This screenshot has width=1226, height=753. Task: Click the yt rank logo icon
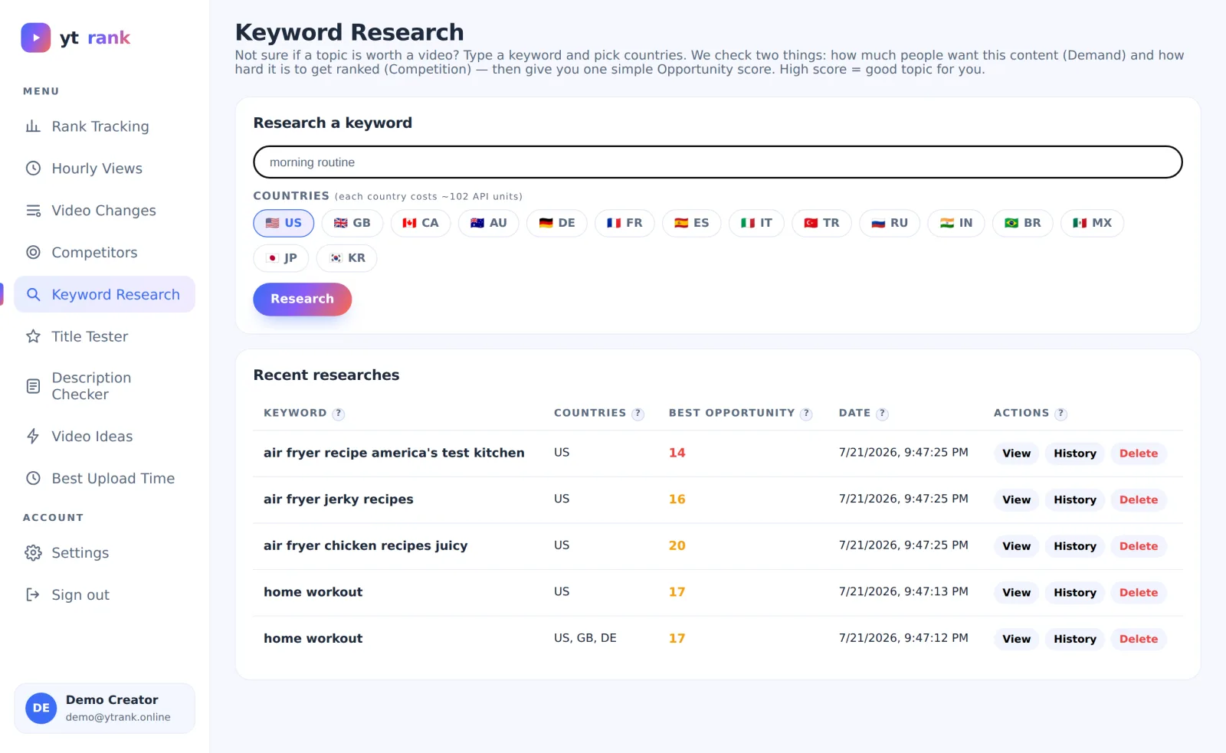pyautogui.click(x=36, y=38)
